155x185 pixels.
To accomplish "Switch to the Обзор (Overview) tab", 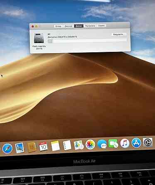I will click(58, 26).
